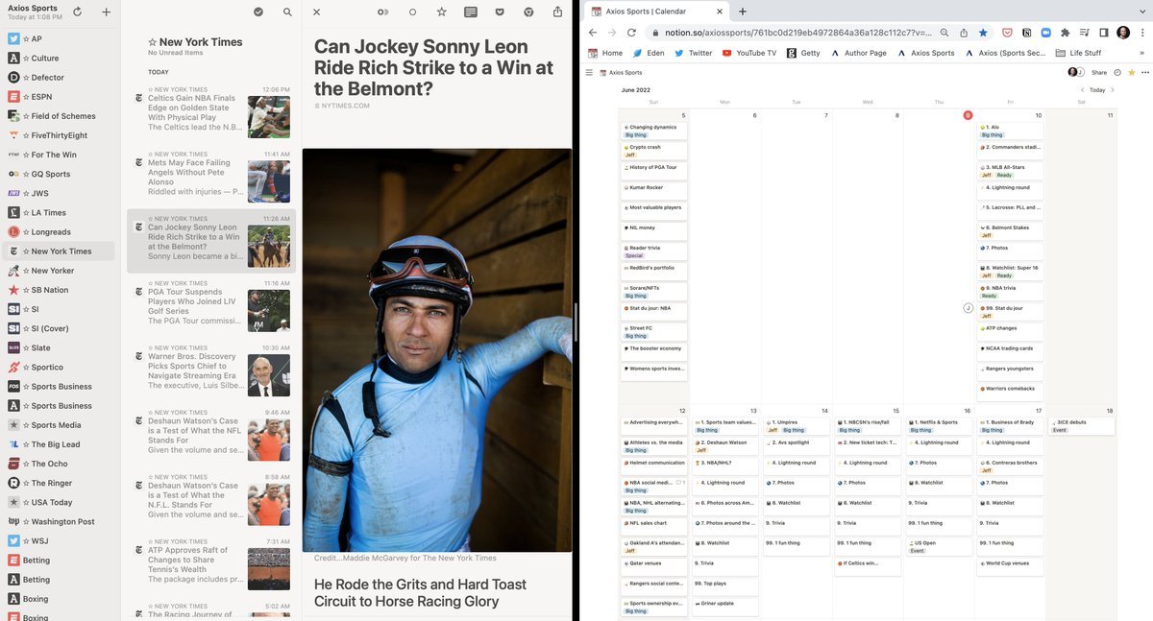Viewport: 1153px width, 621px height.
Task: Go to next month in calendar
Action: click(1113, 90)
